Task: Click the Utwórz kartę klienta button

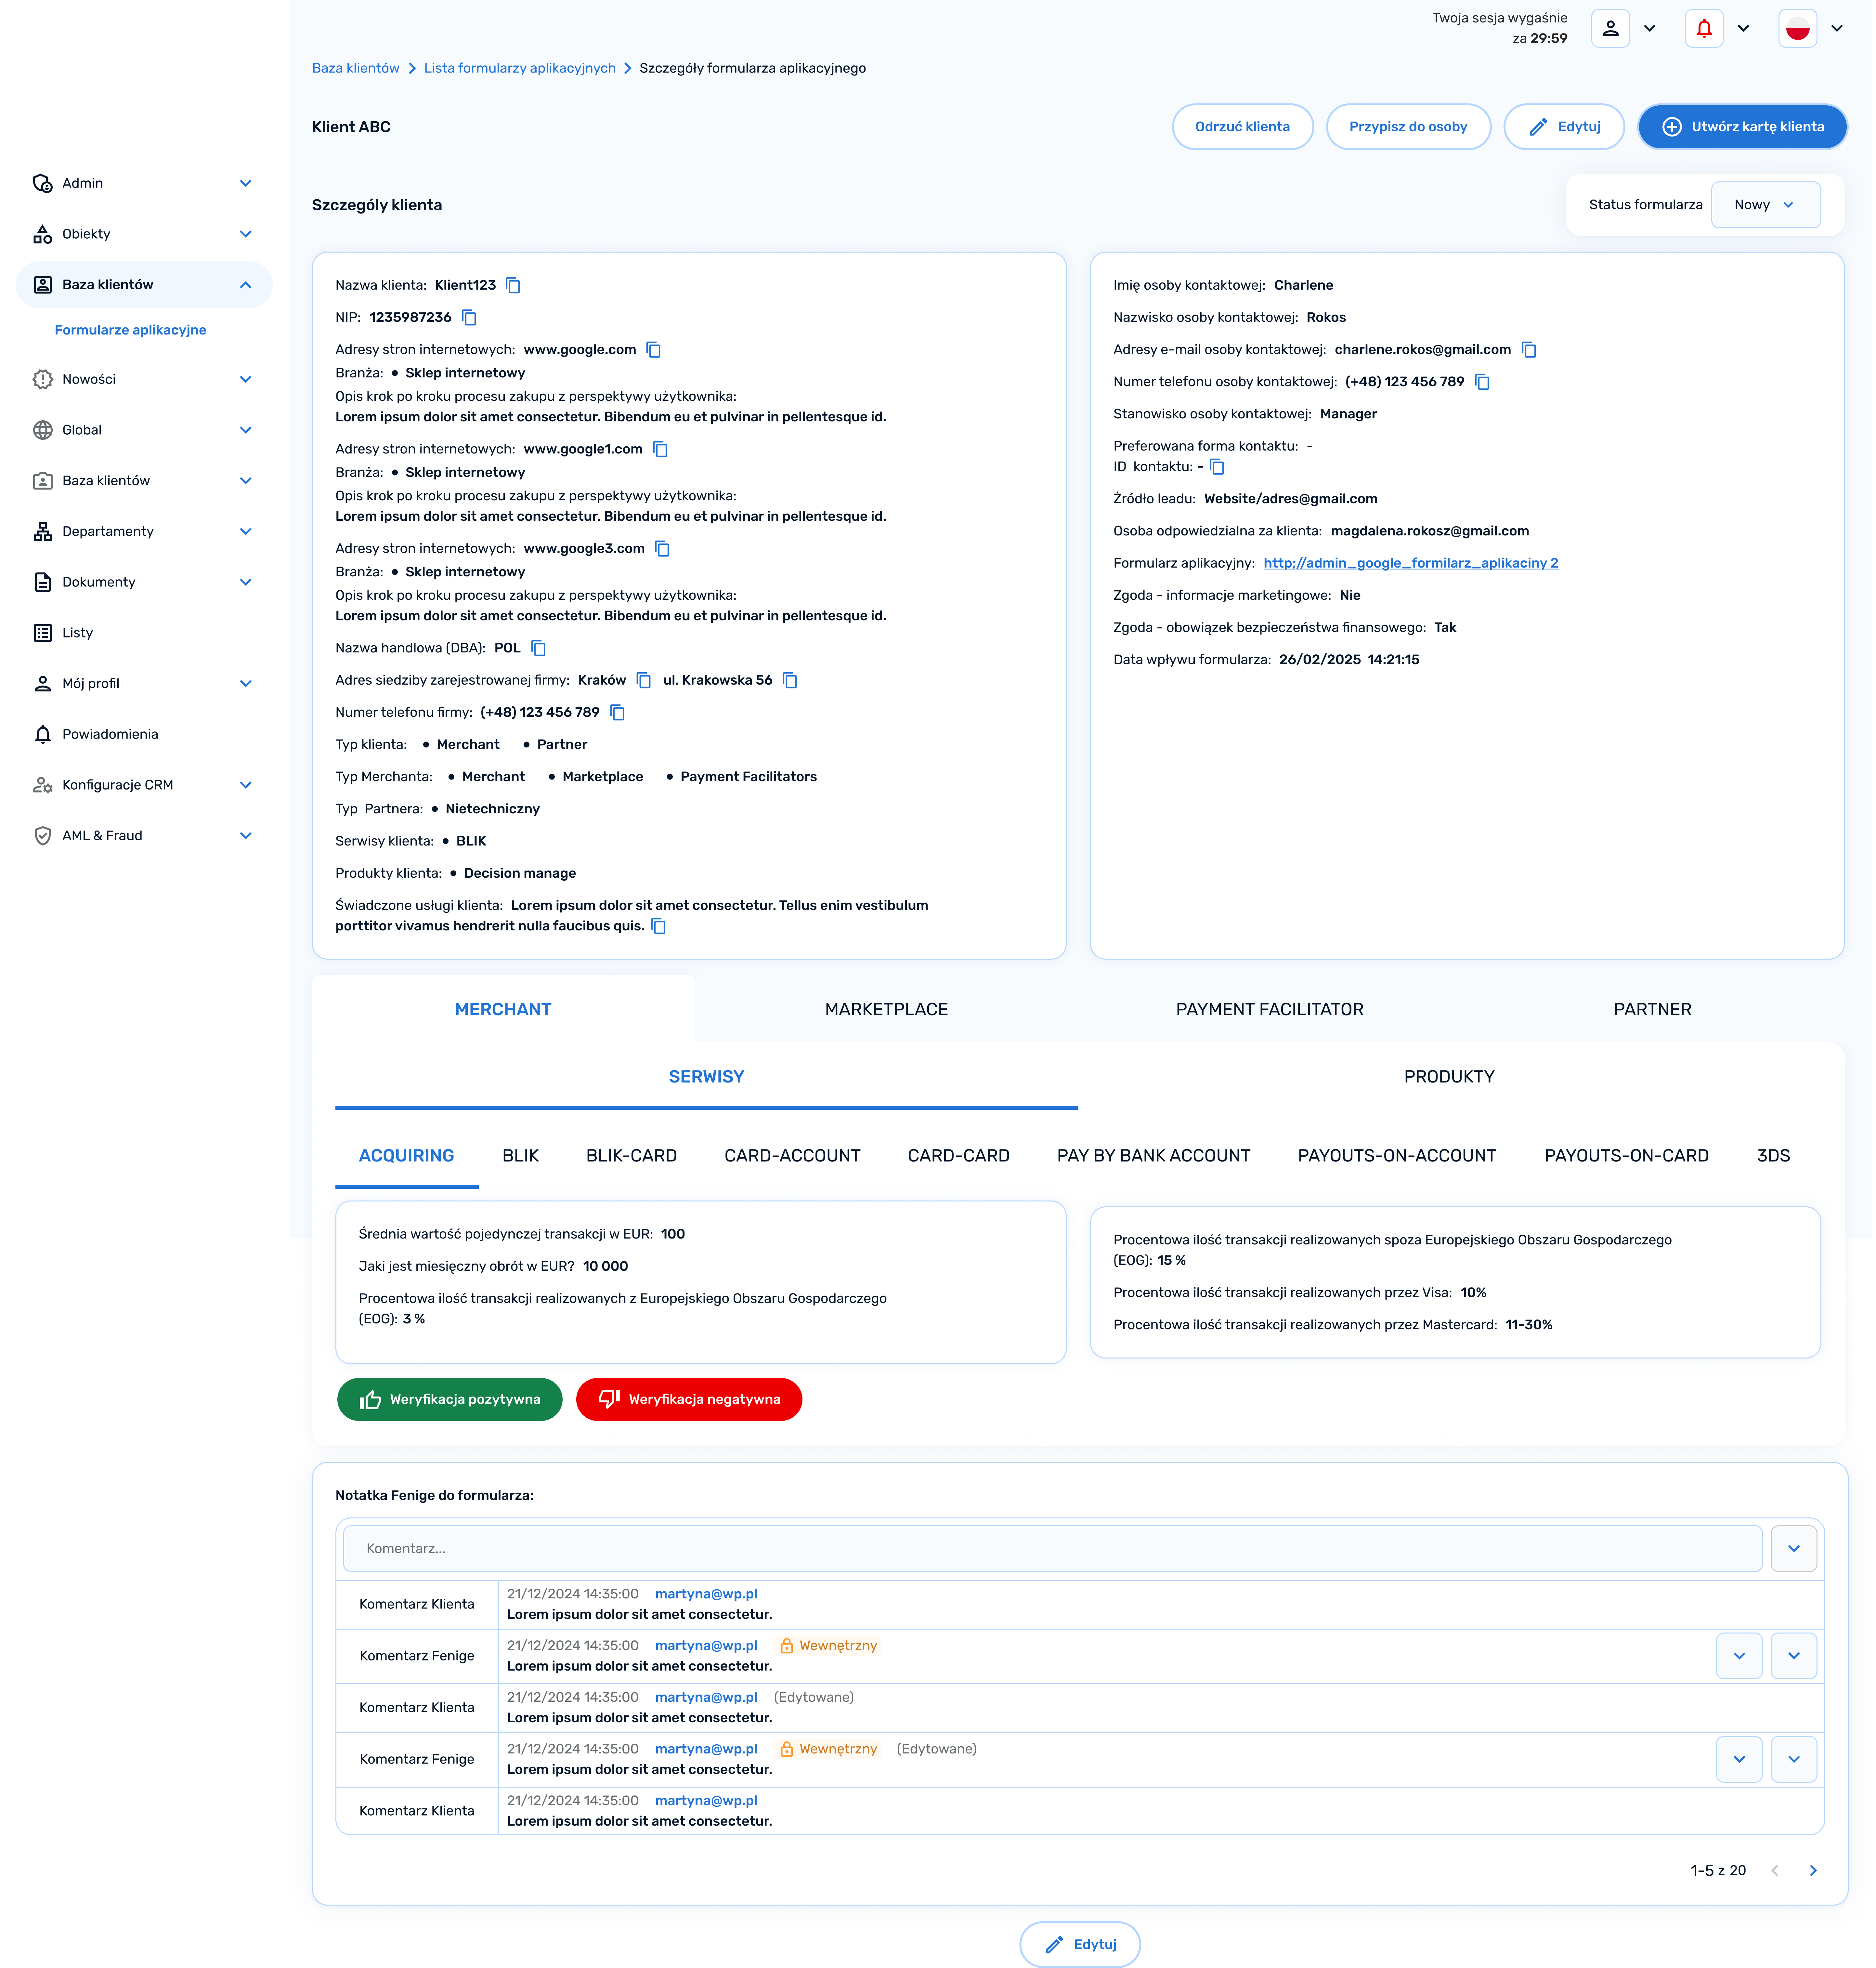Action: (1742, 127)
